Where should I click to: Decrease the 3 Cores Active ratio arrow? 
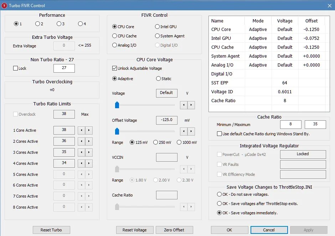pos(81,152)
